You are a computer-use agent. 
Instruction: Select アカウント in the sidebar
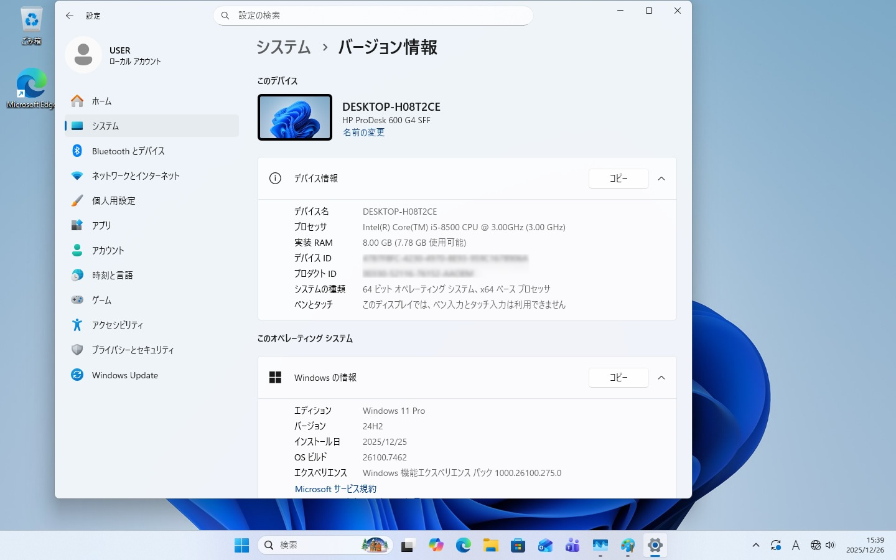pyautogui.click(x=108, y=251)
